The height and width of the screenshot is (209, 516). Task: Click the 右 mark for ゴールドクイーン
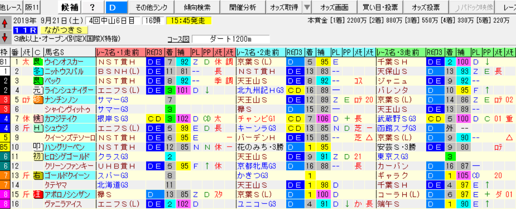[x=37, y=176]
